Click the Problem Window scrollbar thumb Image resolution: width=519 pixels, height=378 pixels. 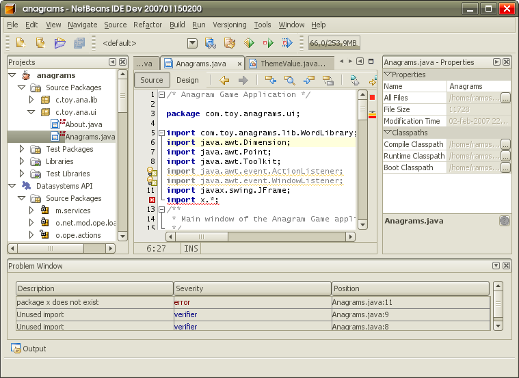[498, 304]
